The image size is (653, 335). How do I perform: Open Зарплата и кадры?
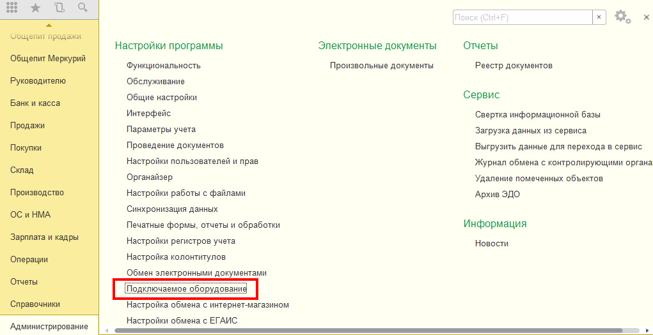[45, 237]
